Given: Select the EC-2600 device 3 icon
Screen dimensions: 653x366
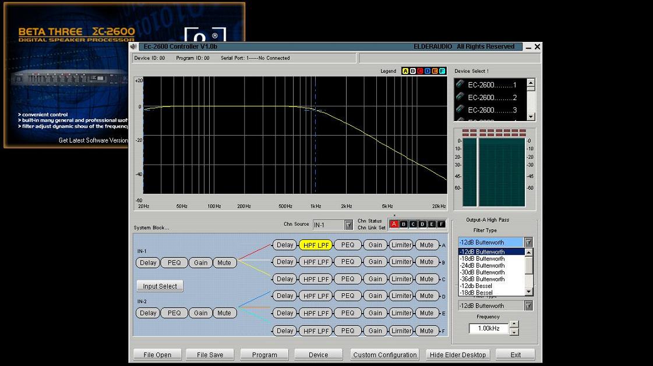Looking at the screenshot, I should 460,109.
